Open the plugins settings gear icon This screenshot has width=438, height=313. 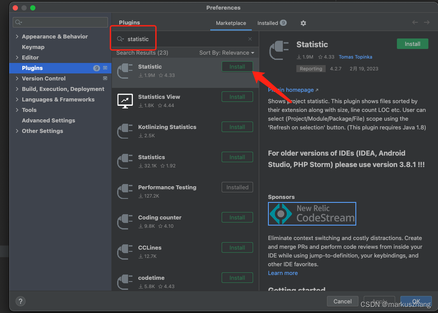(303, 23)
